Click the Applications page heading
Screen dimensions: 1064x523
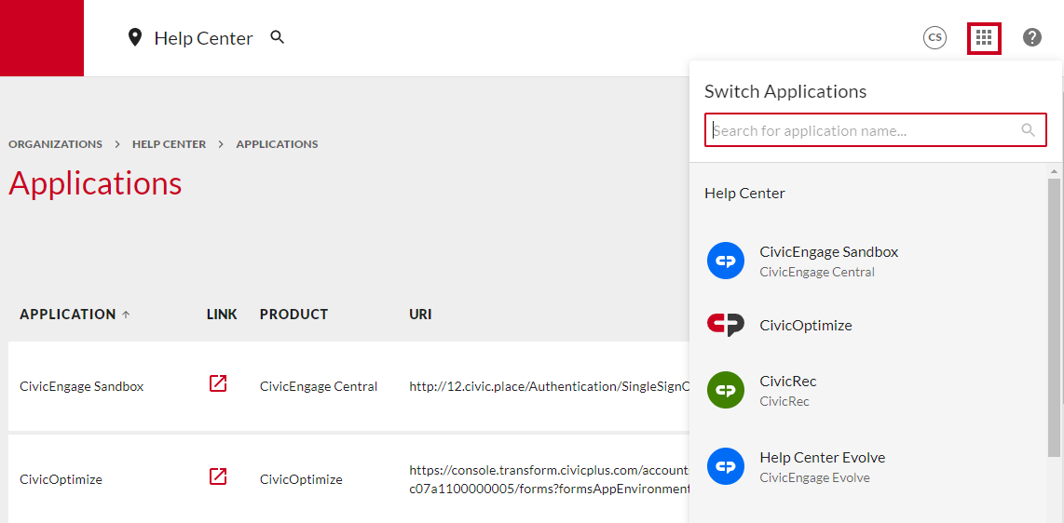(95, 183)
